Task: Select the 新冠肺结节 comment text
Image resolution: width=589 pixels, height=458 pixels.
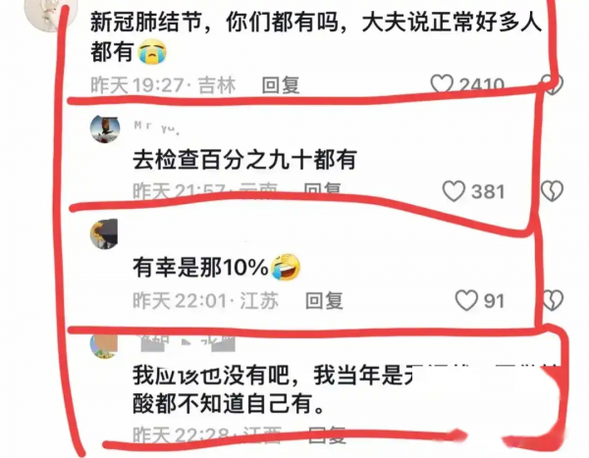Action: (316, 37)
